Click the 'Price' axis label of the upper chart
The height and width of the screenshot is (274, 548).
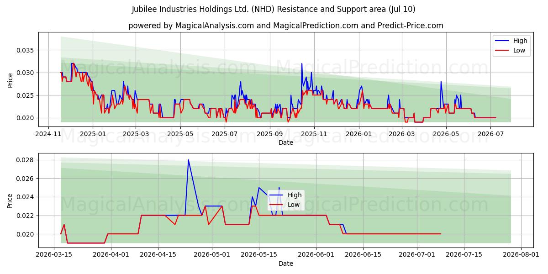coord(11,79)
